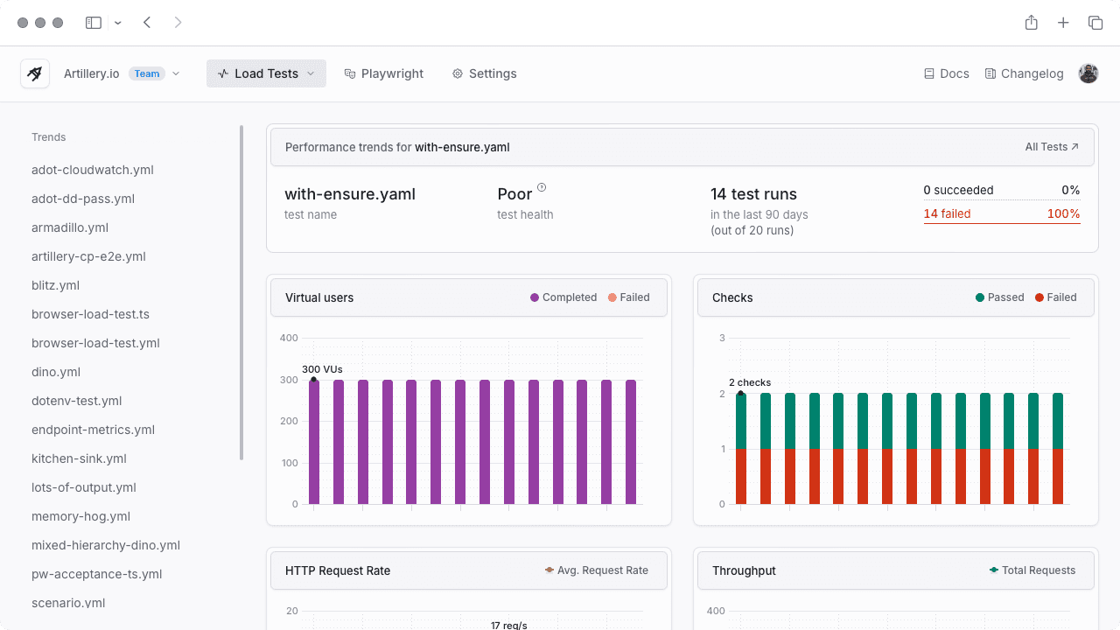Open the Settings menu item

[484, 73]
